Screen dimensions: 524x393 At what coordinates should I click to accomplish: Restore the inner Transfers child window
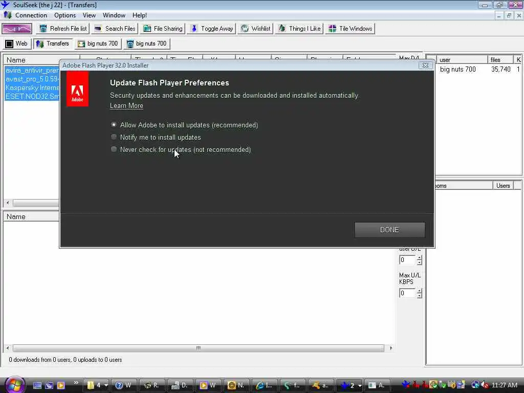pos(509,15)
